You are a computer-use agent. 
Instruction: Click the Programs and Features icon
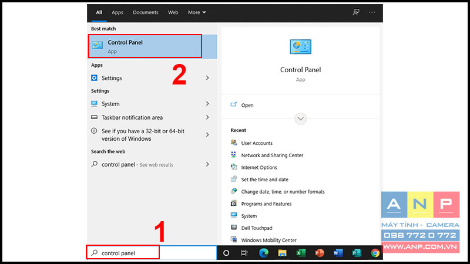pos(234,203)
